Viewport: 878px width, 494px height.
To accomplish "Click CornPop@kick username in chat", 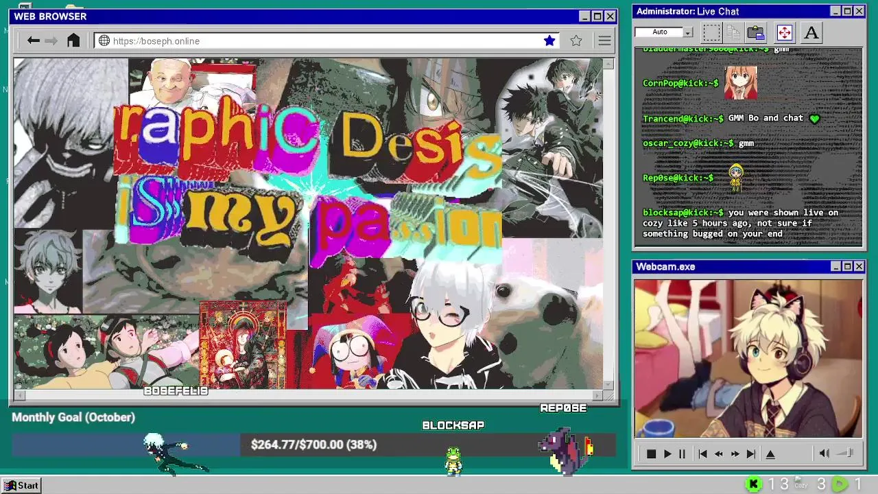I will [x=680, y=83].
